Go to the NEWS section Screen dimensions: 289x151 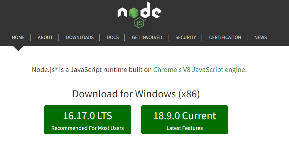point(261,37)
